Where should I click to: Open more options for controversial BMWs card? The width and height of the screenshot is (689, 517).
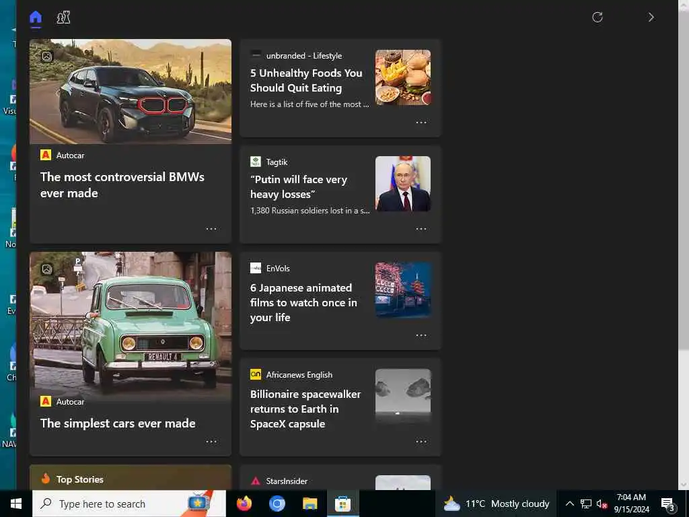[211, 229]
